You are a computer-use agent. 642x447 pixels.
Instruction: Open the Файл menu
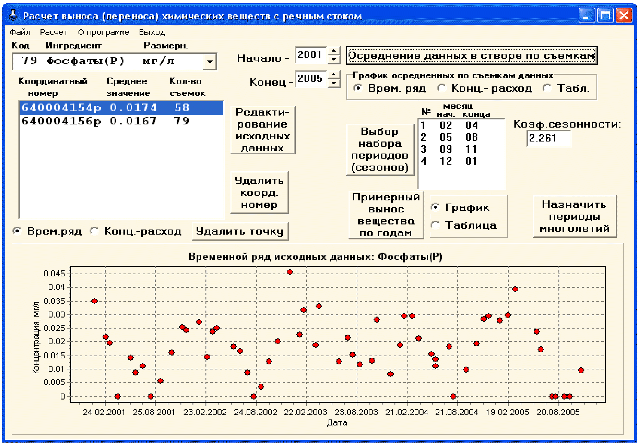click(20, 32)
